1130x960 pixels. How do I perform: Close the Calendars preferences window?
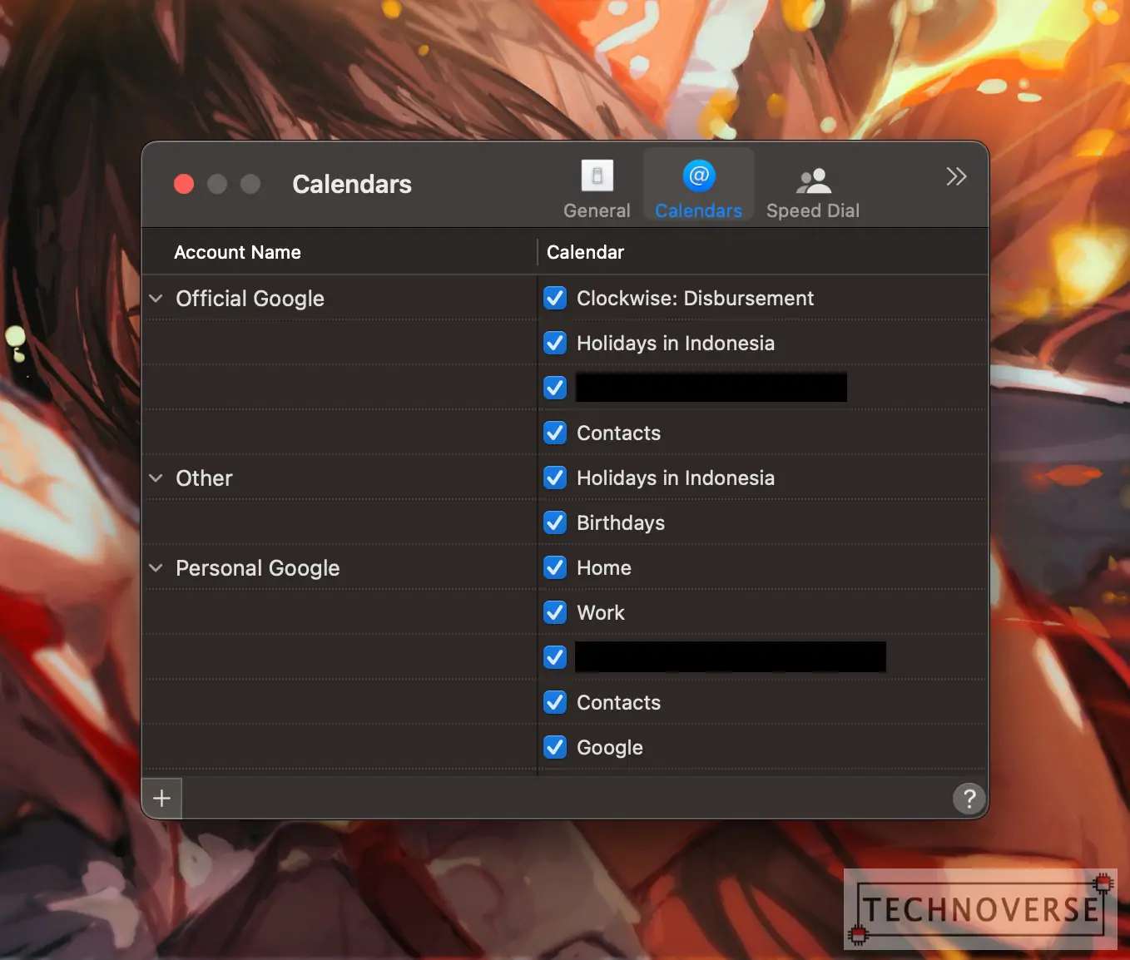coord(184,184)
